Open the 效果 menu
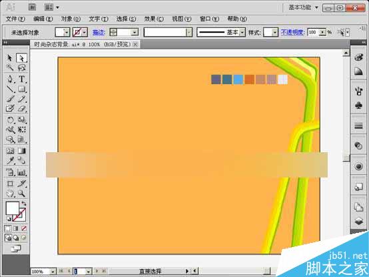Image resolution: width=369 pixels, height=277 pixels. click(x=154, y=19)
